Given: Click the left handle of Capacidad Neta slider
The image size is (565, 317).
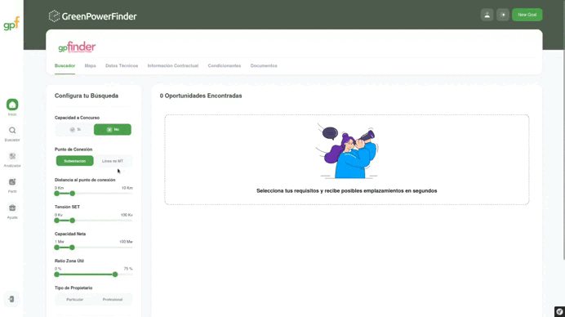Looking at the screenshot, I should (x=57, y=248).
